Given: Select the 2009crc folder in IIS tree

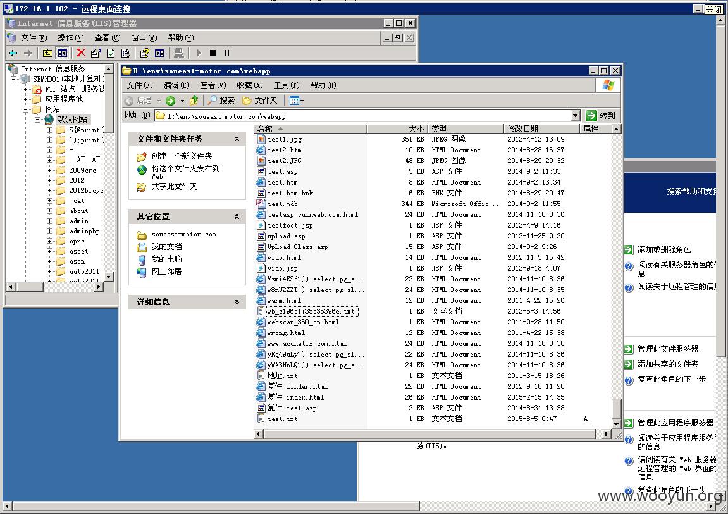Looking at the screenshot, I should 83,170.
